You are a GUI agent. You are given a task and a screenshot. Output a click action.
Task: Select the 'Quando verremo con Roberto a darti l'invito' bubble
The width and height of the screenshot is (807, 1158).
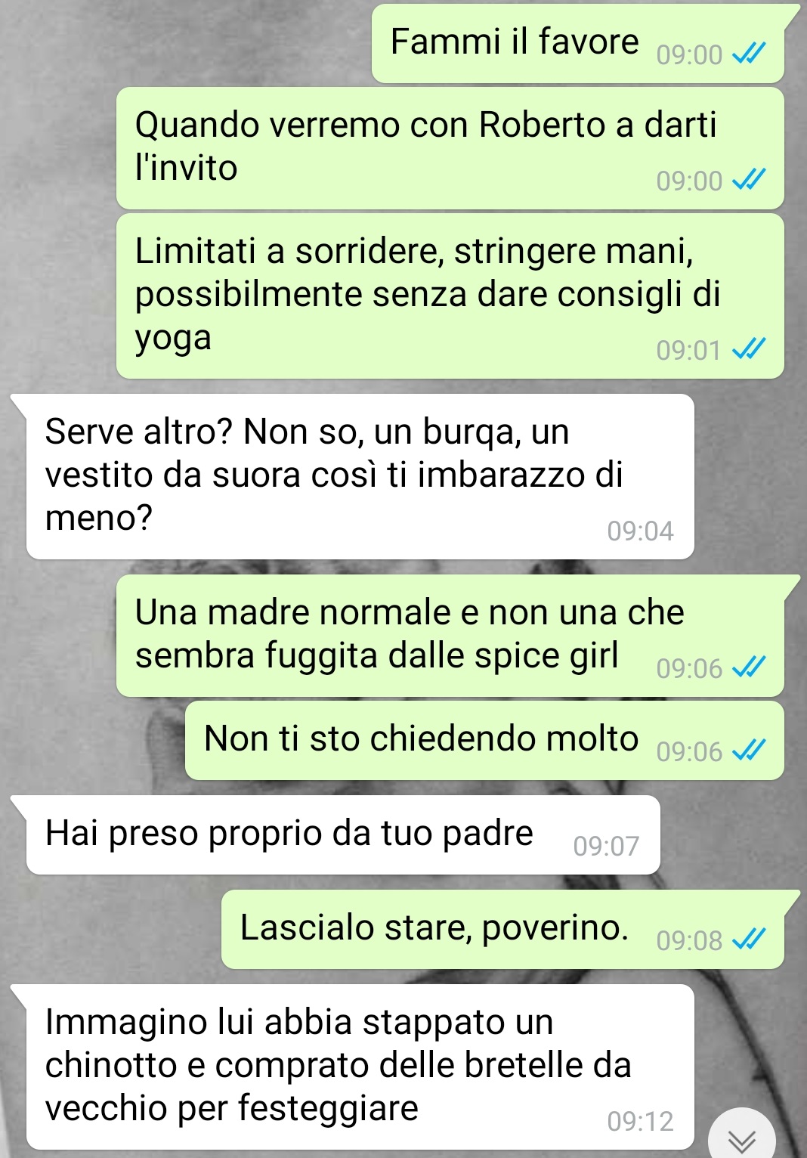pyautogui.click(x=450, y=148)
